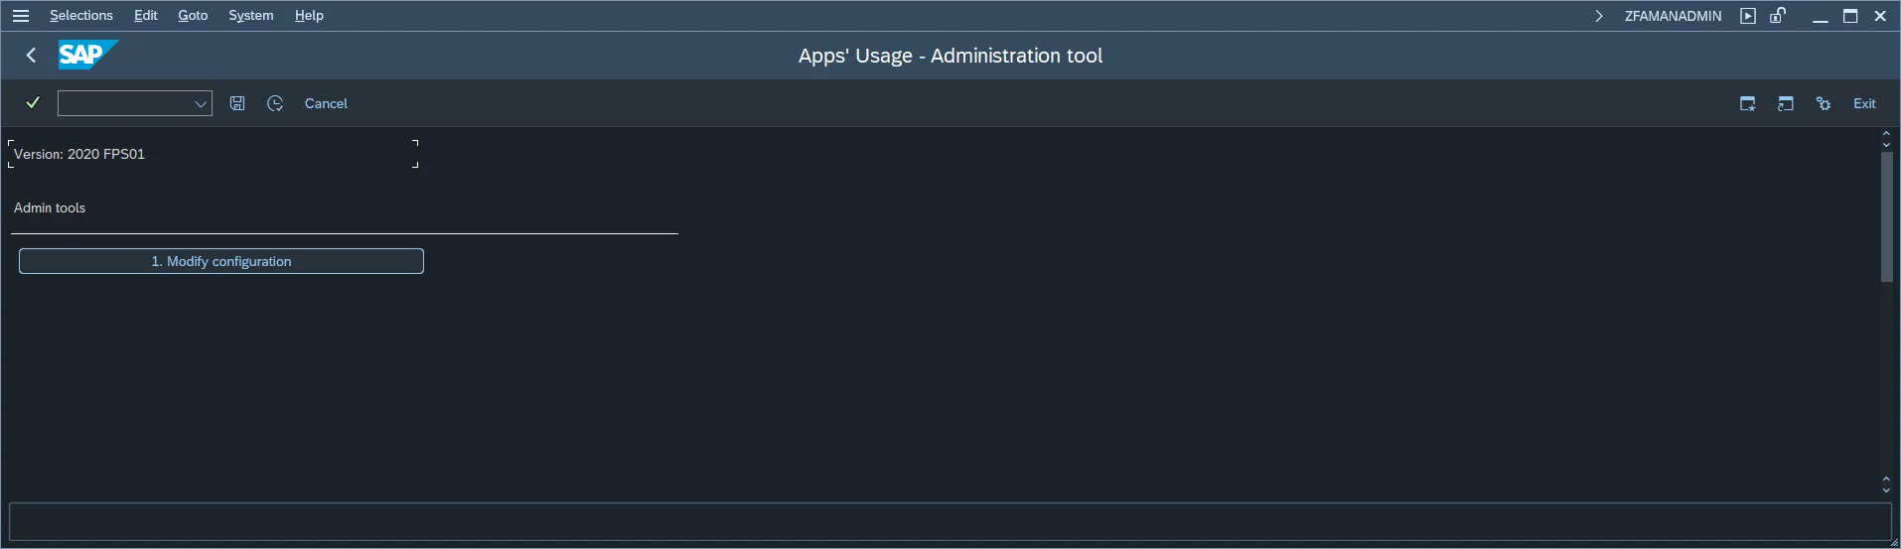Image resolution: width=1901 pixels, height=549 pixels.
Task: Click the play session icon near ZFAMANADMIN
Action: click(1748, 16)
